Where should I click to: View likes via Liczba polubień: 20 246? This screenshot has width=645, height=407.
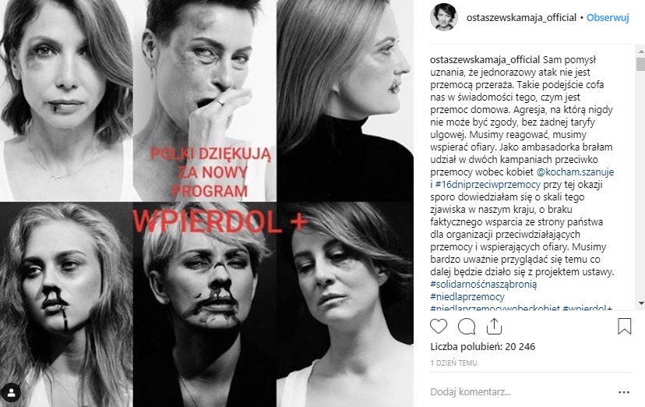(x=482, y=346)
